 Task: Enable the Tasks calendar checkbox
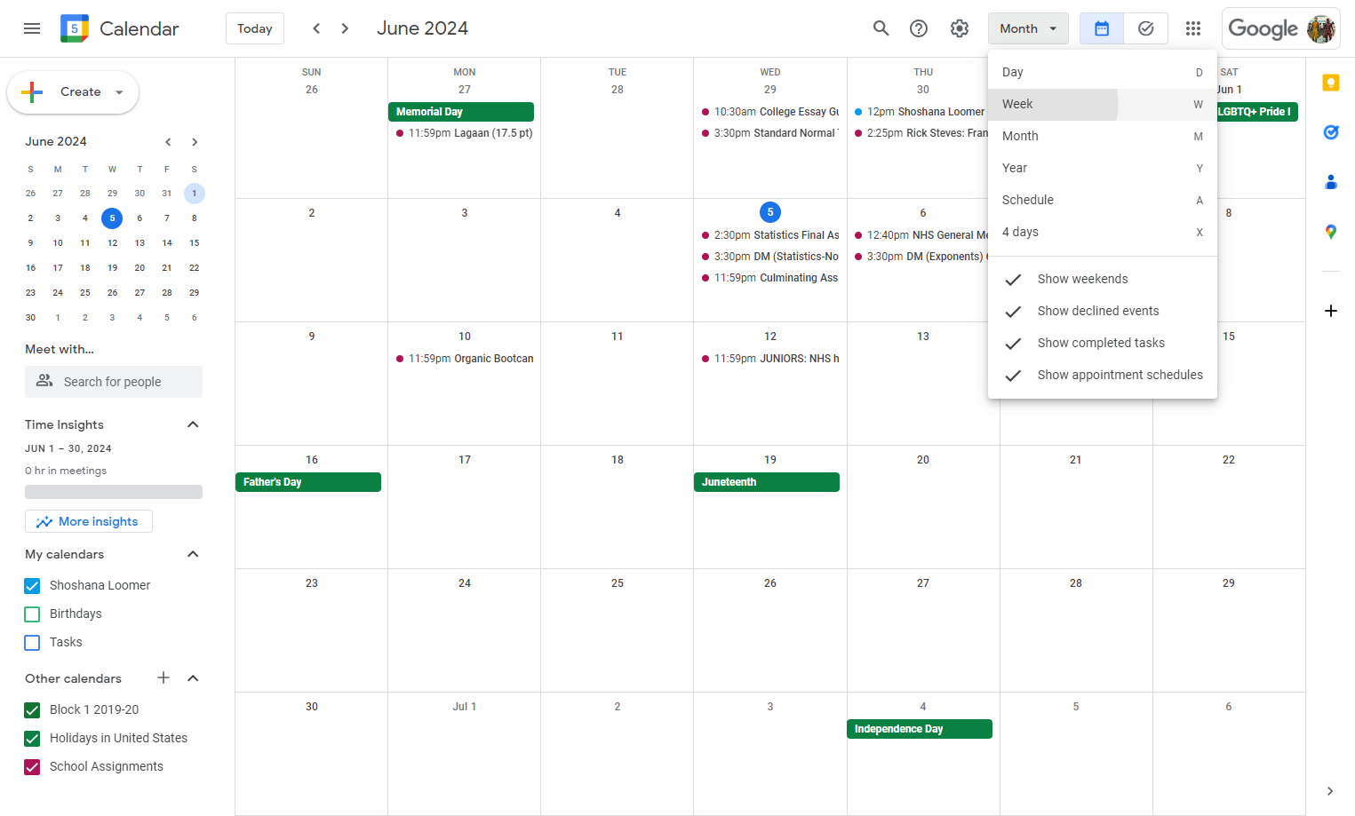click(32, 643)
